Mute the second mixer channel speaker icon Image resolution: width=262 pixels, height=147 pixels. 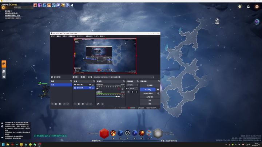[x=119, y=96]
